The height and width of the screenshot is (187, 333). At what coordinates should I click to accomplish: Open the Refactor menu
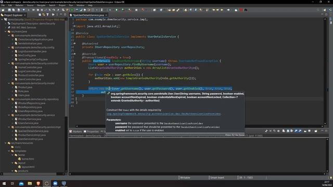coord(19,5)
